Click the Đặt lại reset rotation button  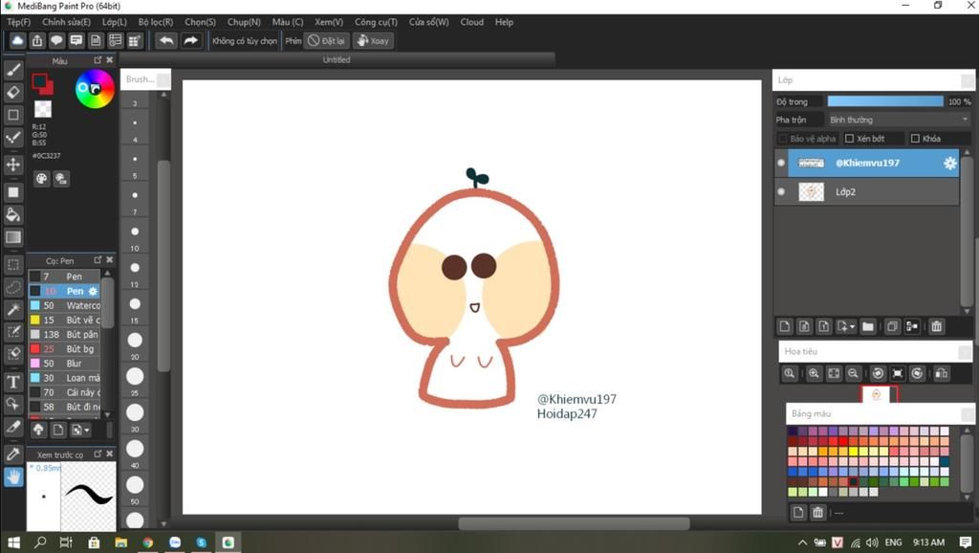[x=327, y=40]
